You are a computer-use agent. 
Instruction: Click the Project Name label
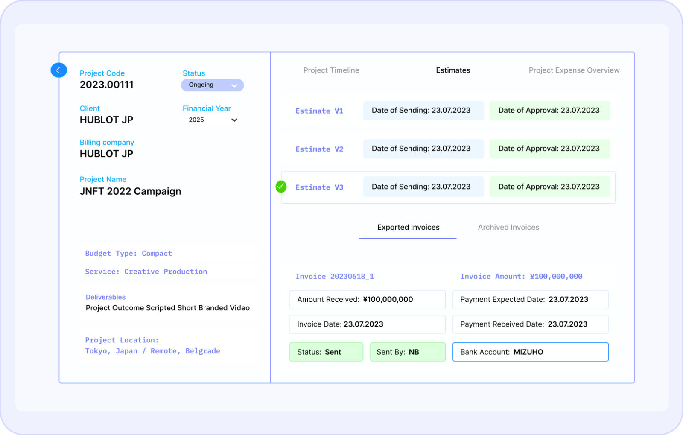103,179
